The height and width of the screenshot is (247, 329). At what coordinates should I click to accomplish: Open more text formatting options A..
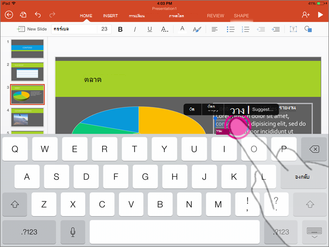164,29
